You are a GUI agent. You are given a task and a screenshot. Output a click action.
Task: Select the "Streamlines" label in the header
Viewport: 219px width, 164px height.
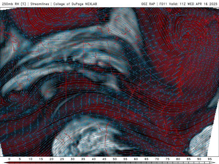tap(40, 4)
